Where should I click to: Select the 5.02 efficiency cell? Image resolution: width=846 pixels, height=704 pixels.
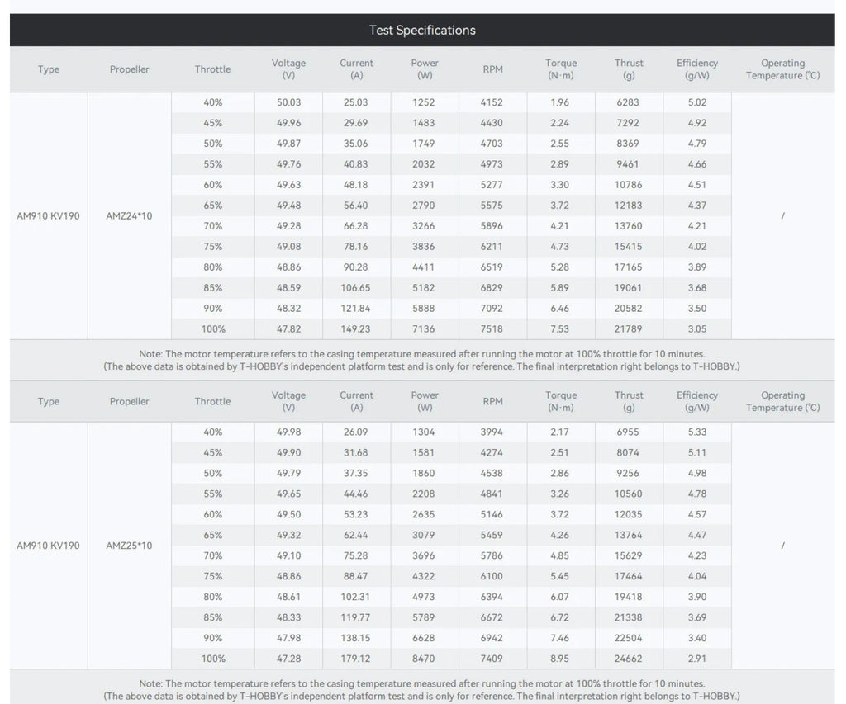coord(697,102)
